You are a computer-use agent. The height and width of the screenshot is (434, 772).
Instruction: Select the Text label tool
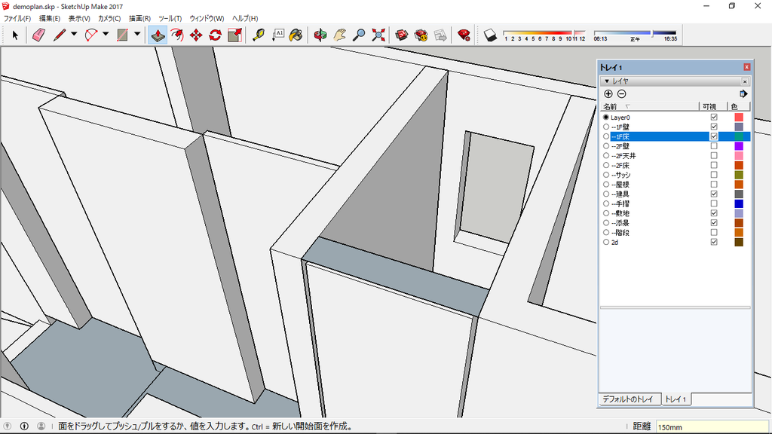(x=278, y=35)
